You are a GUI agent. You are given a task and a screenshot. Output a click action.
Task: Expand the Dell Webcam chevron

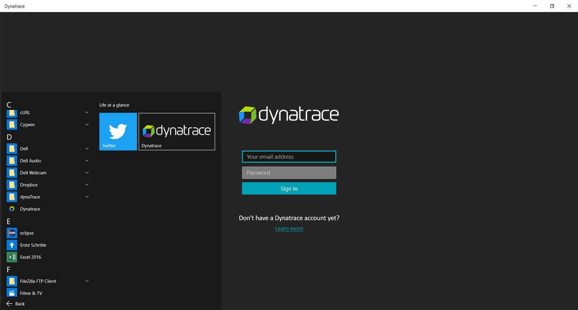(x=87, y=173)
